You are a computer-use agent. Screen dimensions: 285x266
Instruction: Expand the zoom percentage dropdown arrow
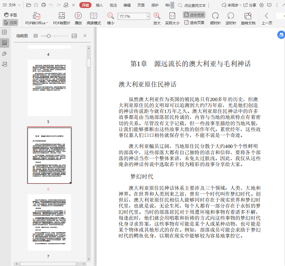click(x=148, y=17)
